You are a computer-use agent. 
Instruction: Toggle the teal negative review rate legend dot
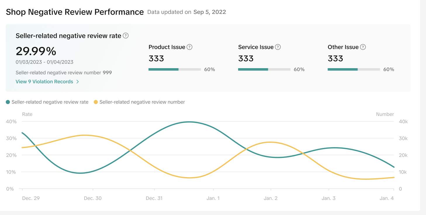(8, 102)
